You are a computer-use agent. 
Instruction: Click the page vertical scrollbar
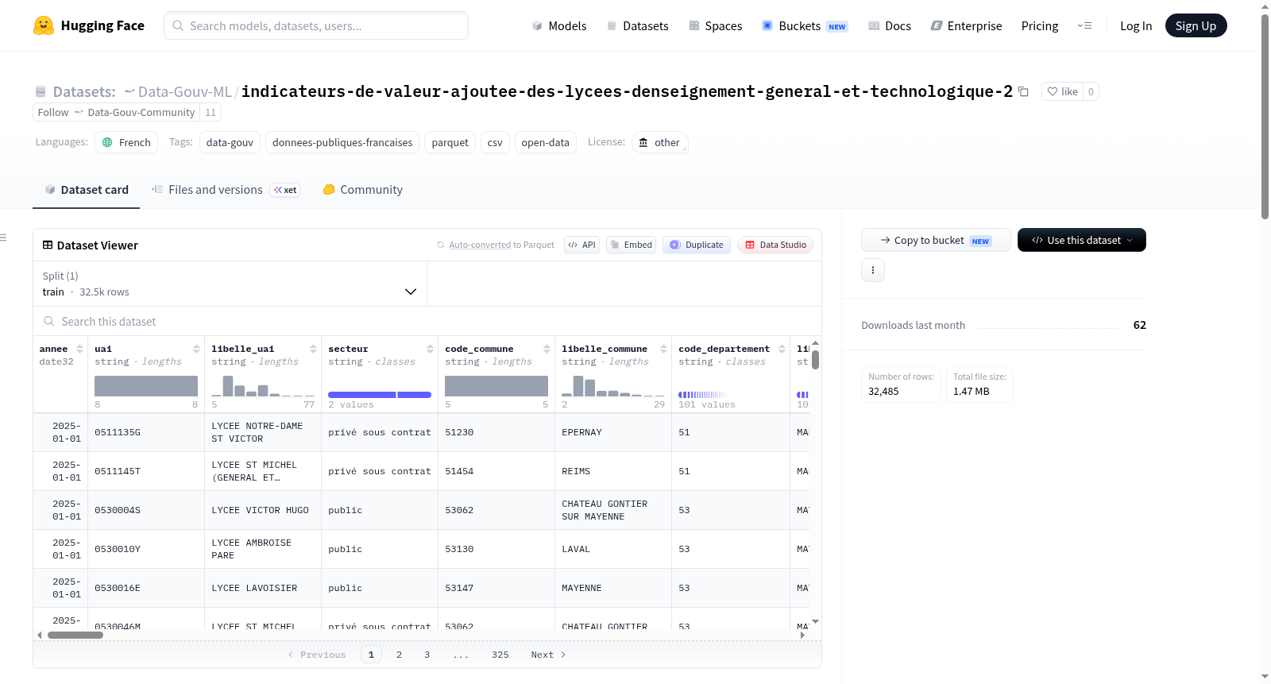click(x=1265, y=117)
